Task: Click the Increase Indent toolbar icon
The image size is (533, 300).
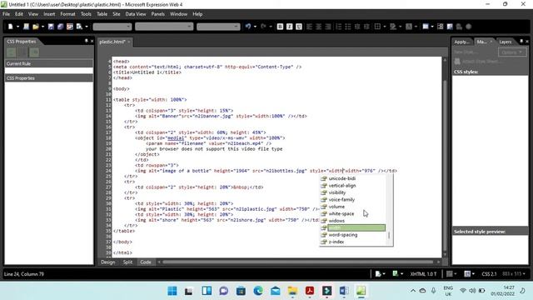Action: pyautogui.click(x=366, y=27)
